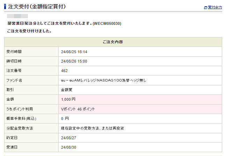Click the order number 462
Image resolution: width=226 pixels, height=156 pixels.
tap(64, 71)
